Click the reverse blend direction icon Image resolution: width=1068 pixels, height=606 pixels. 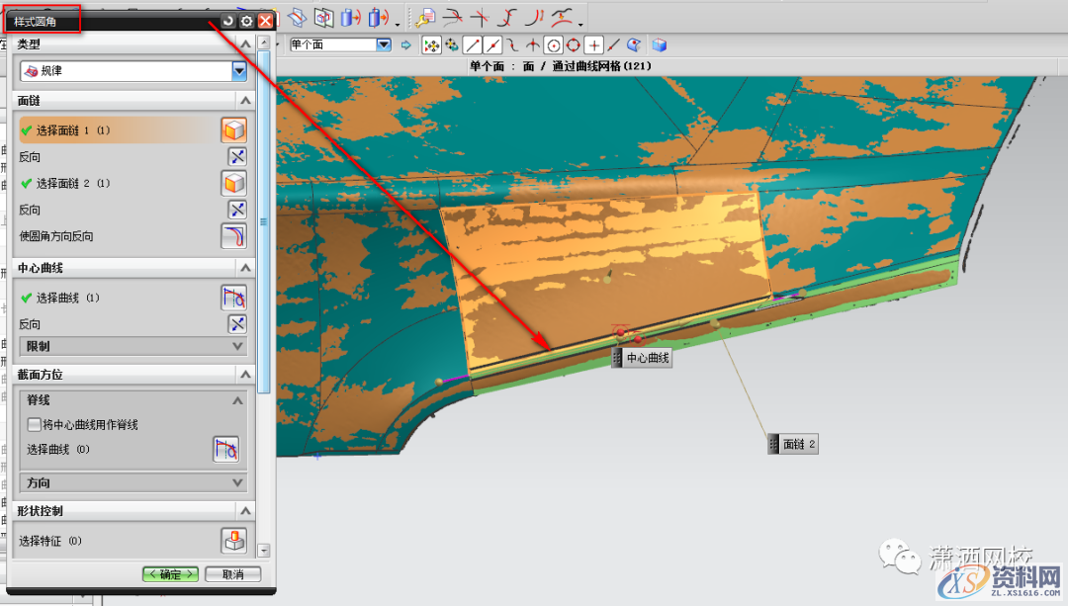233,236
